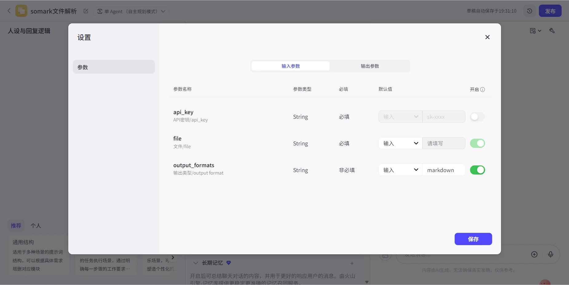Click the edit pencil icon beside the title
569x285 pixels.
[x=86, y=11]
